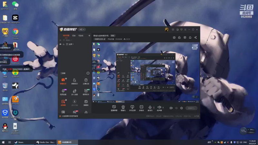Launch the 视频连麦 tool
Image resolution: width=258 pixels, height=145 pixels.
point(63,92)
